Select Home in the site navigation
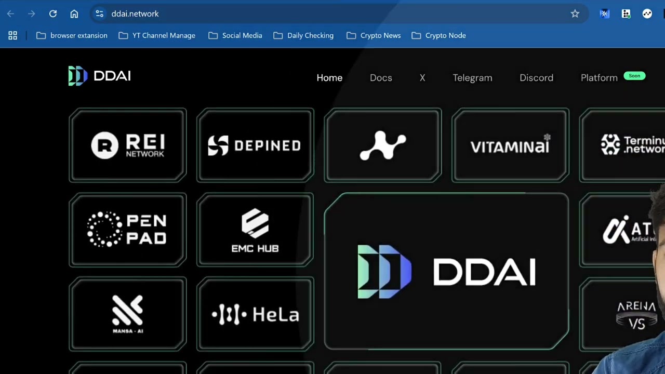665x374 pixels. [x=329, y=77]
